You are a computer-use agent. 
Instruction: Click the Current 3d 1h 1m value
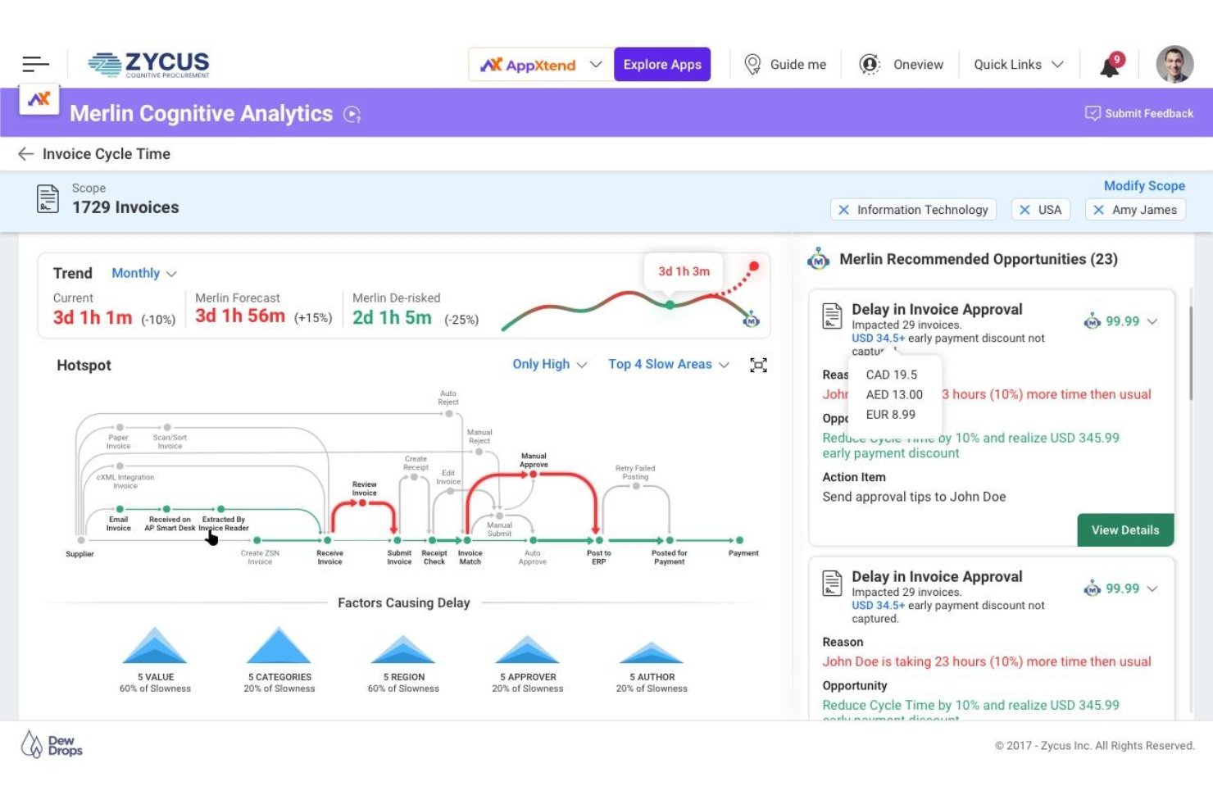(93, 318)
